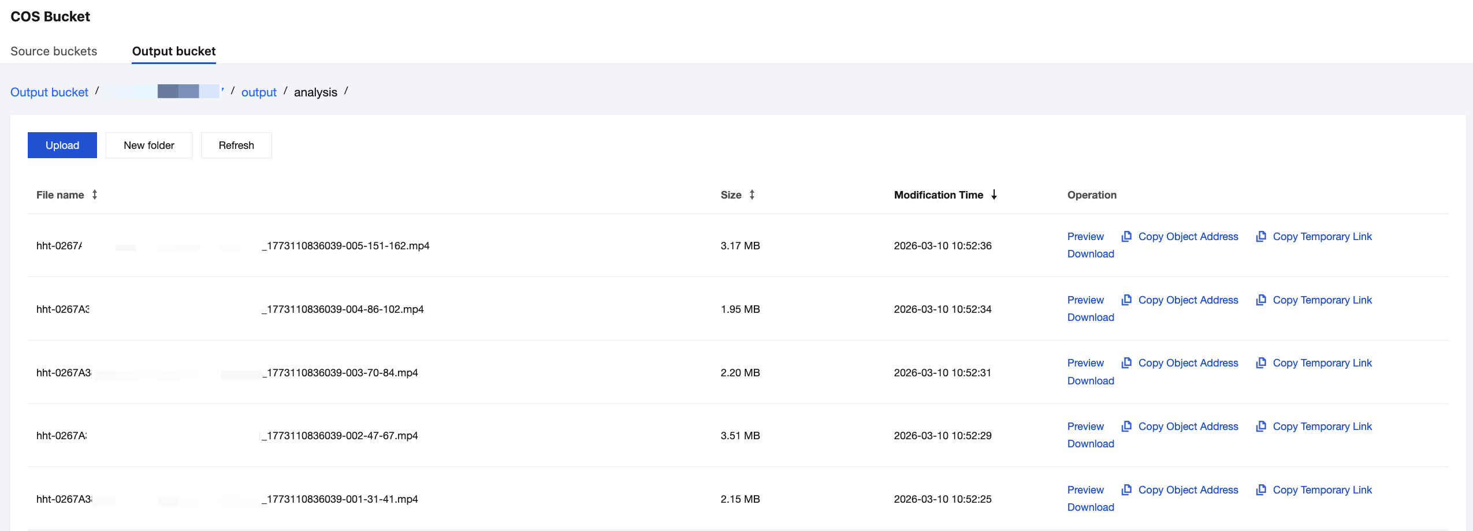Refresh the file list

pos(236,145)
